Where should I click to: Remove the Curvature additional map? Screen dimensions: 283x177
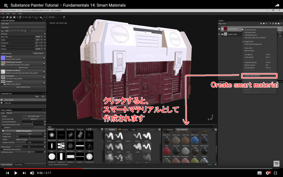(44, 77)
